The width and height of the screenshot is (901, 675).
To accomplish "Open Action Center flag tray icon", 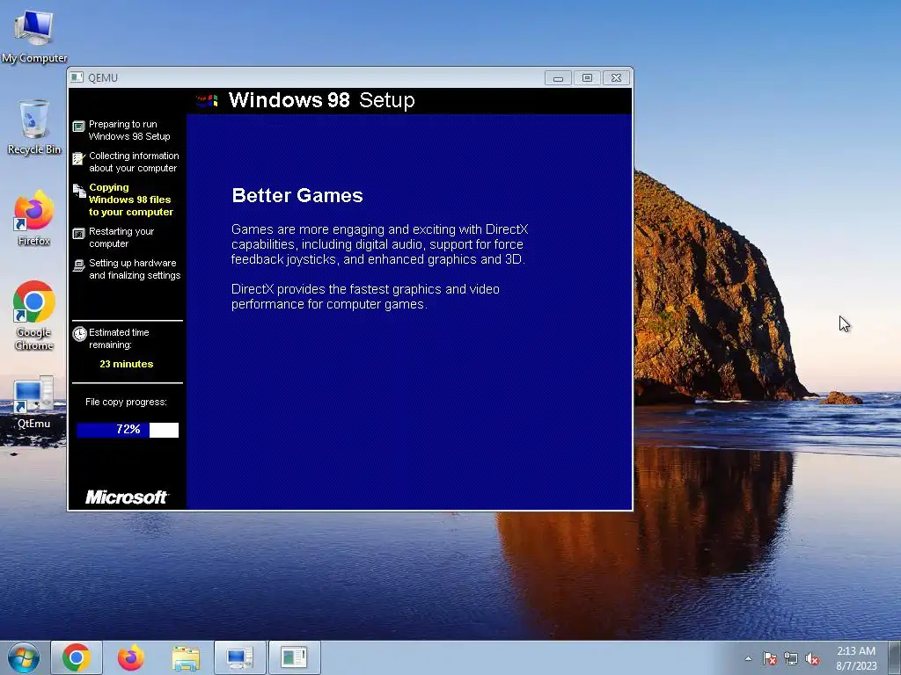I will tap(769, 658).
